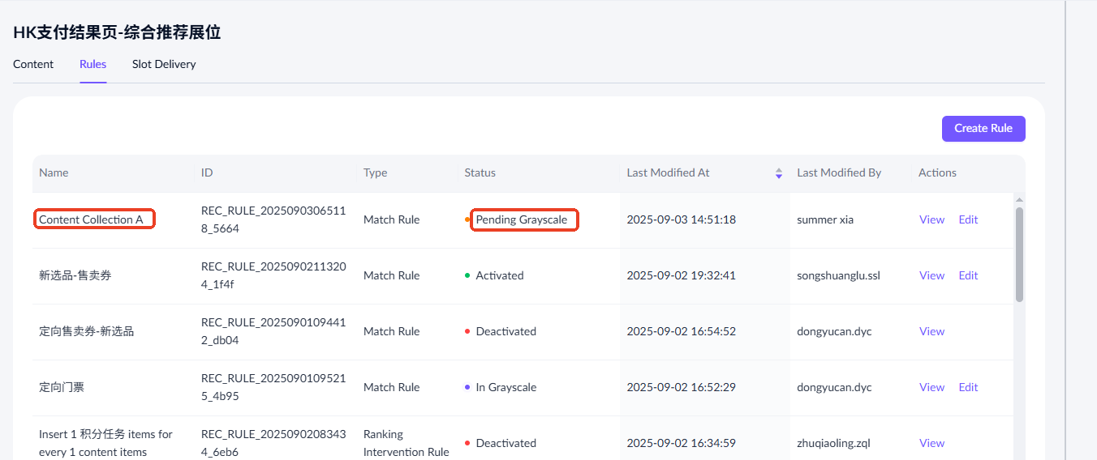Select the Rules tab
Screen dimensions: 1097x460
coord(92,64)
